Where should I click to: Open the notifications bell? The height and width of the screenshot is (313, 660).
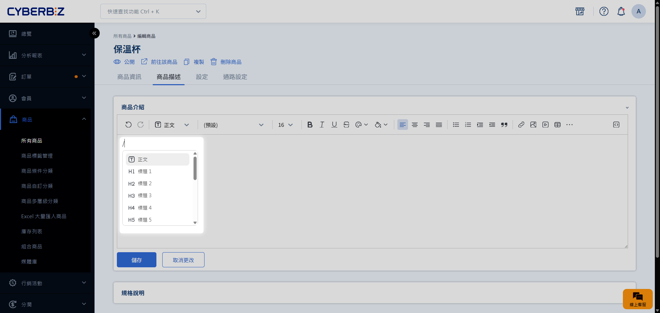[x=621, y=11]
